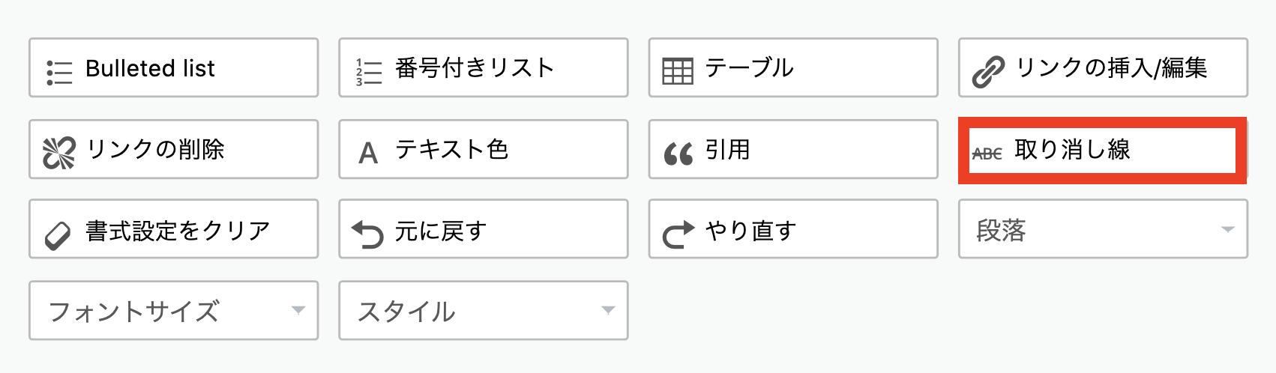Open the 段落 paragraph dropdown

tap(1103, 229)
